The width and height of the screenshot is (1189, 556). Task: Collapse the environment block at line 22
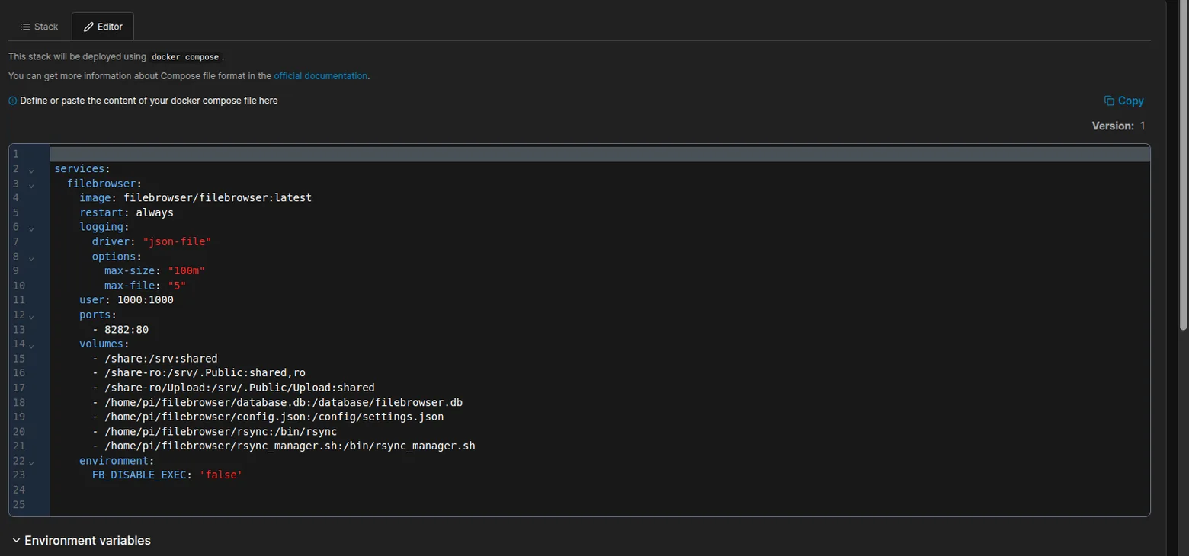pos(31,462)
